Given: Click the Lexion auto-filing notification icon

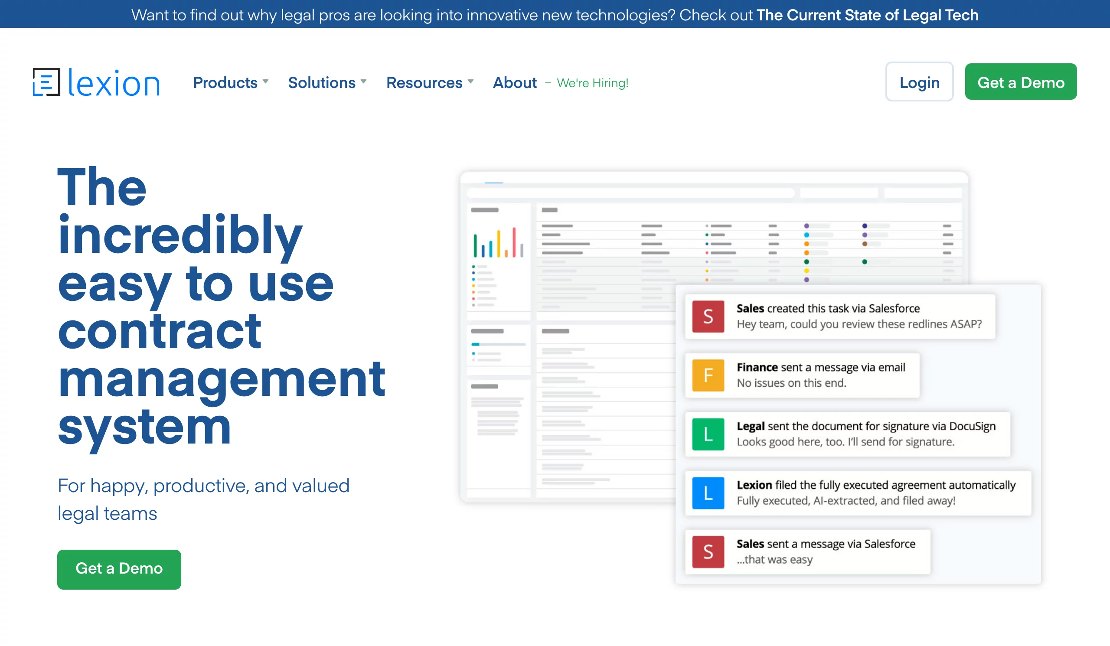Looking at the screenshot, I should pos(708,492).
